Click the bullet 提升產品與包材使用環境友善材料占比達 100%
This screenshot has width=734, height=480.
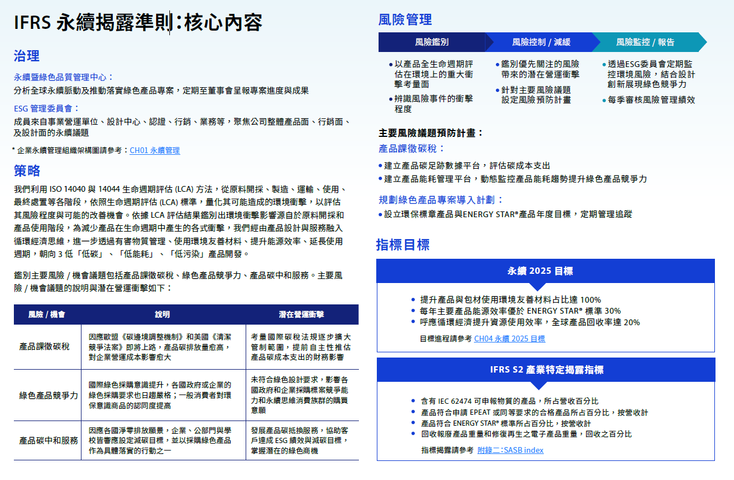(506, 300)
